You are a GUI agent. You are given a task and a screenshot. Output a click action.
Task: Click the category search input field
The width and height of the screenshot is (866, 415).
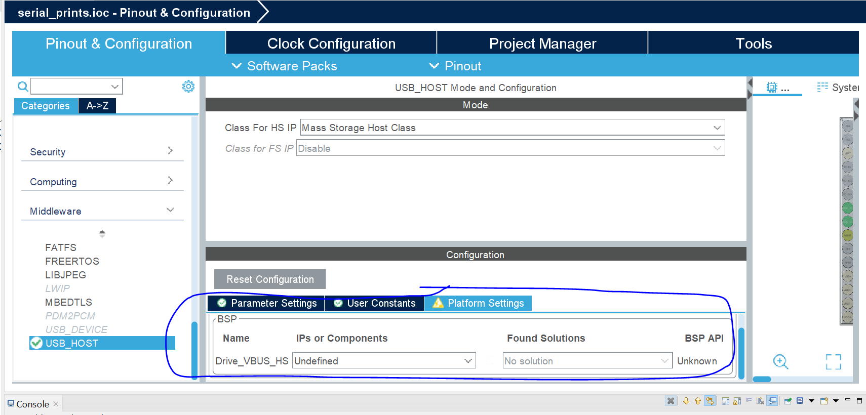[x=76, y=86]
